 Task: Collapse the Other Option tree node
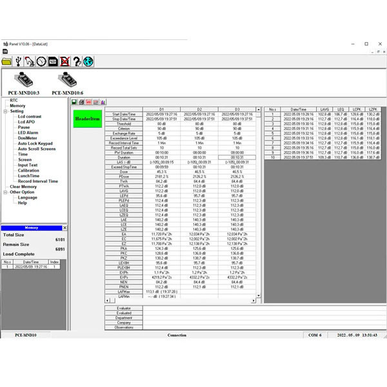pos(6,192)
